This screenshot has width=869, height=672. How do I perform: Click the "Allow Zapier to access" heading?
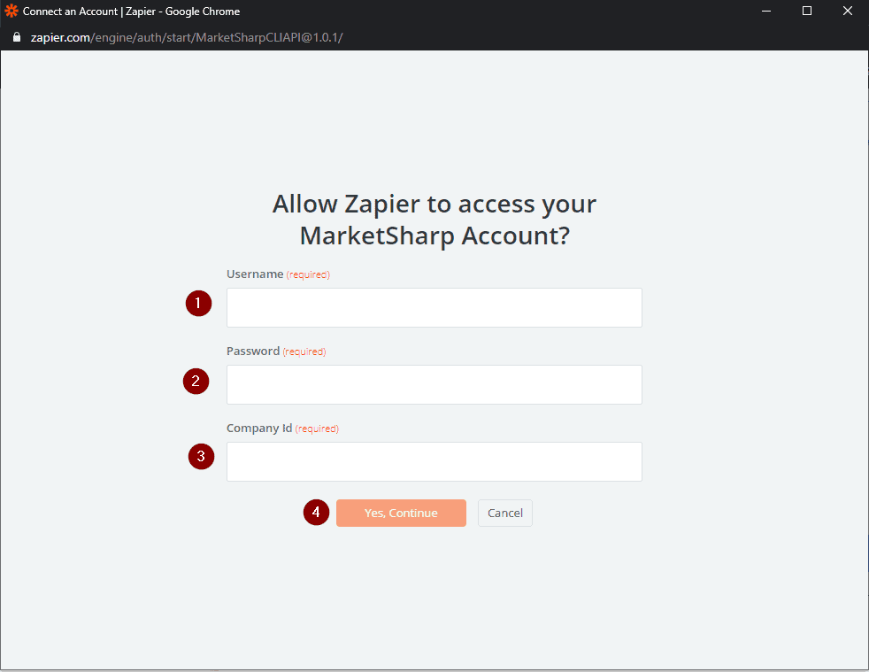pos(434,220)
